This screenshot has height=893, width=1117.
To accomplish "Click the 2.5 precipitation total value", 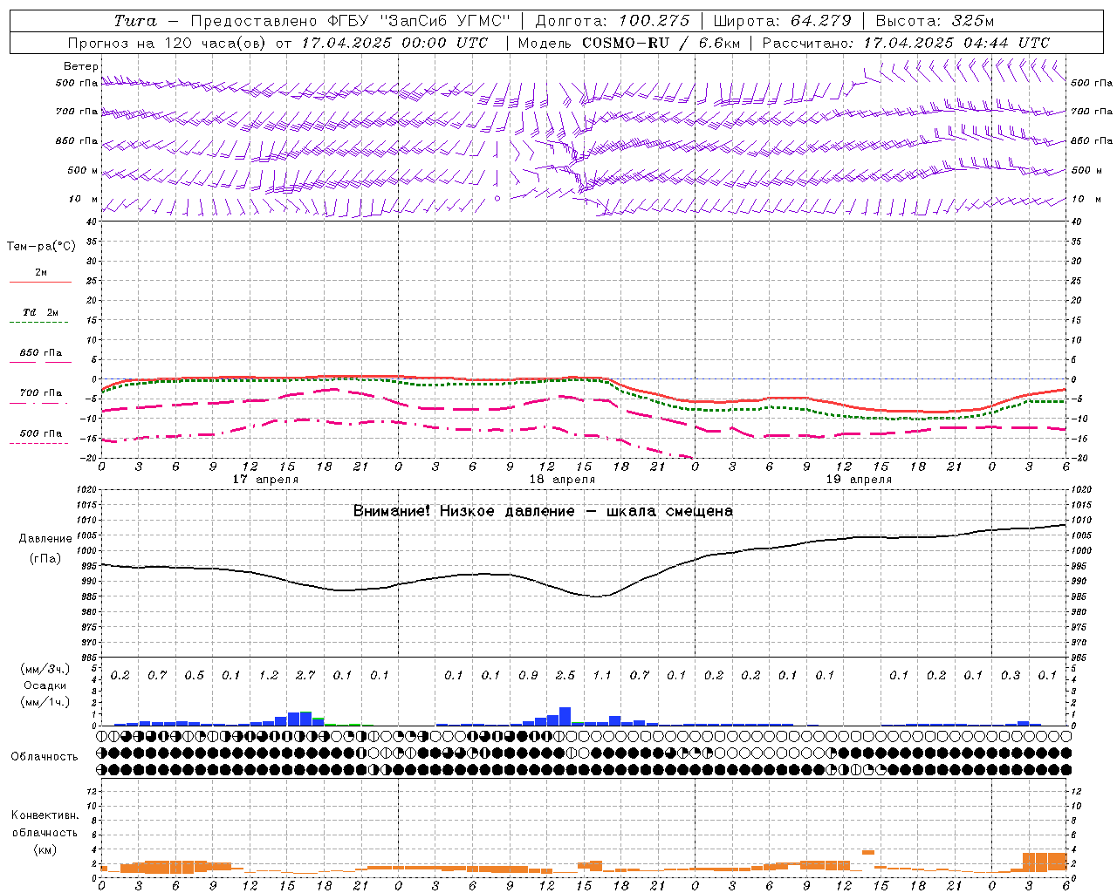I will [565, 675].
